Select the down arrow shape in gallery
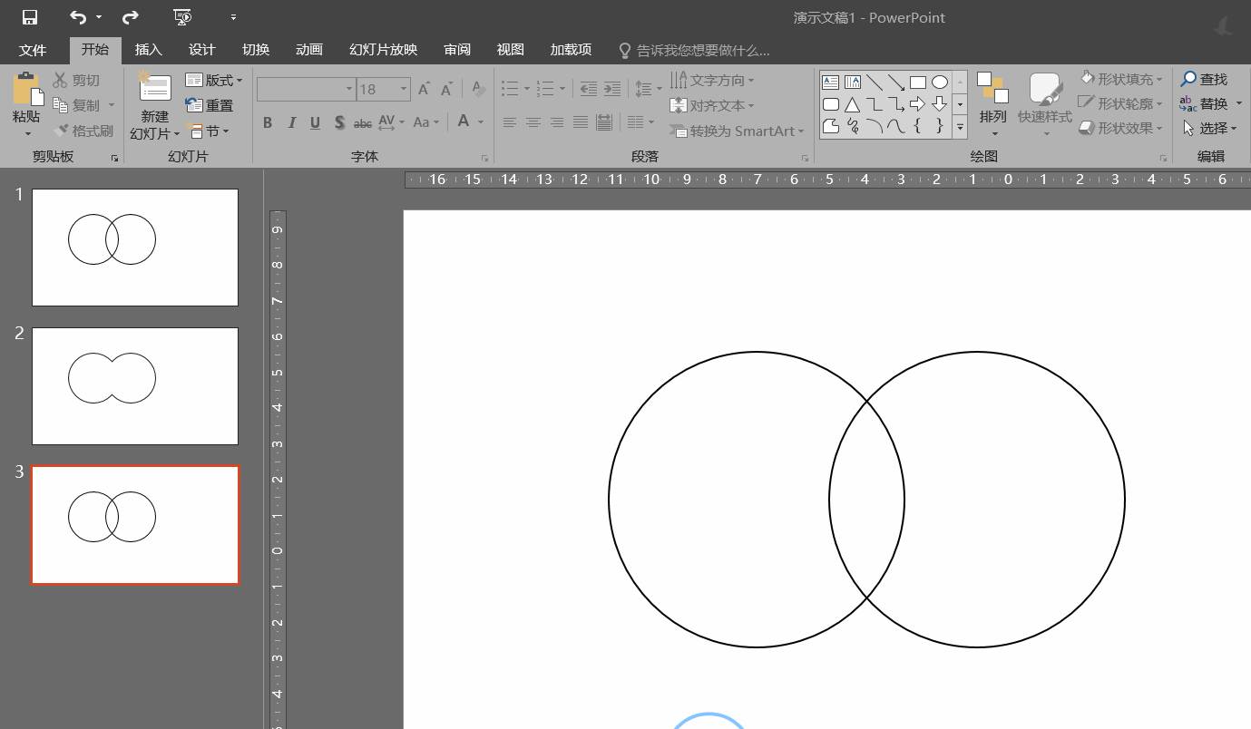 [940, 104]
